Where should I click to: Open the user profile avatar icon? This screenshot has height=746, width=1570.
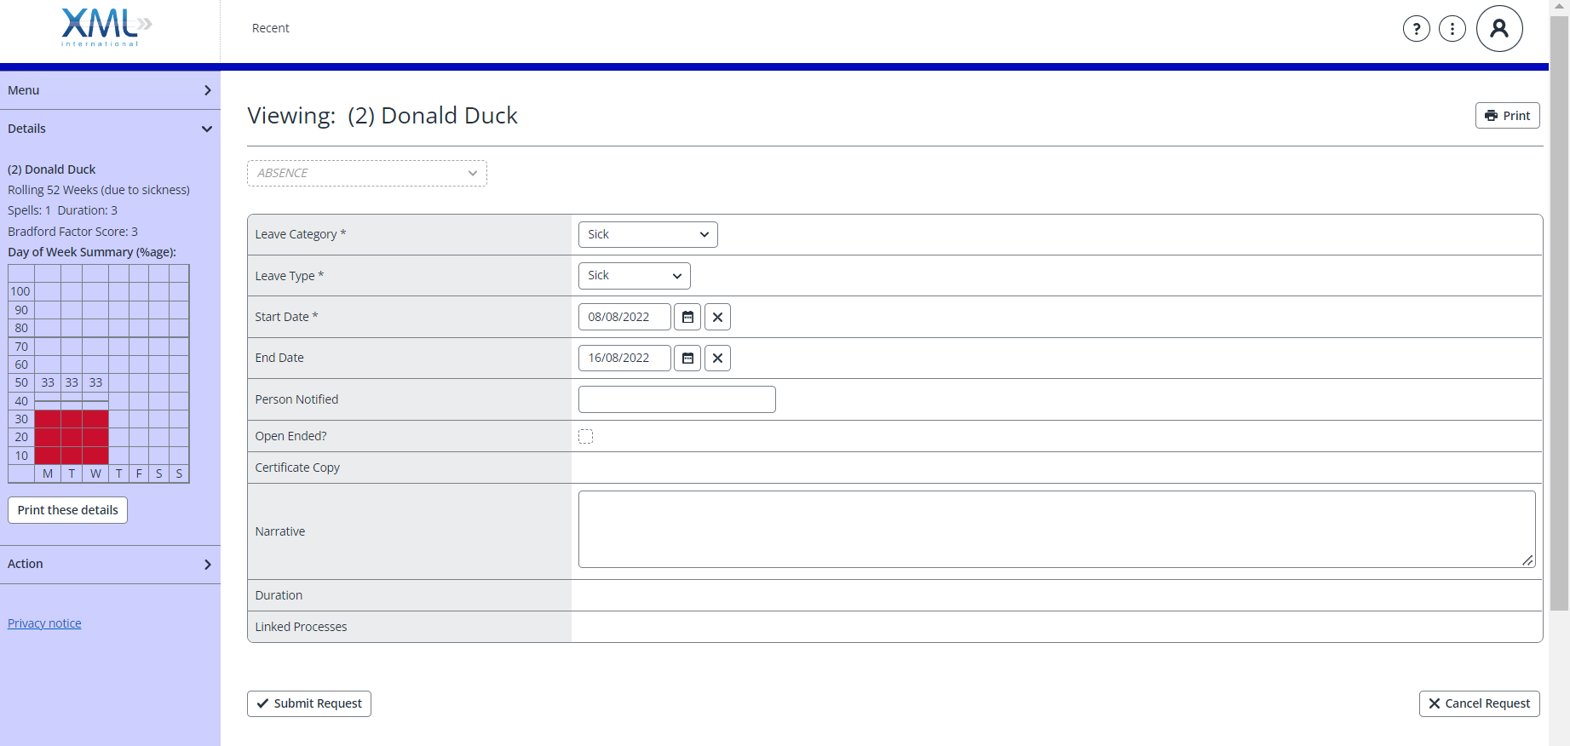click(1499, 29)
